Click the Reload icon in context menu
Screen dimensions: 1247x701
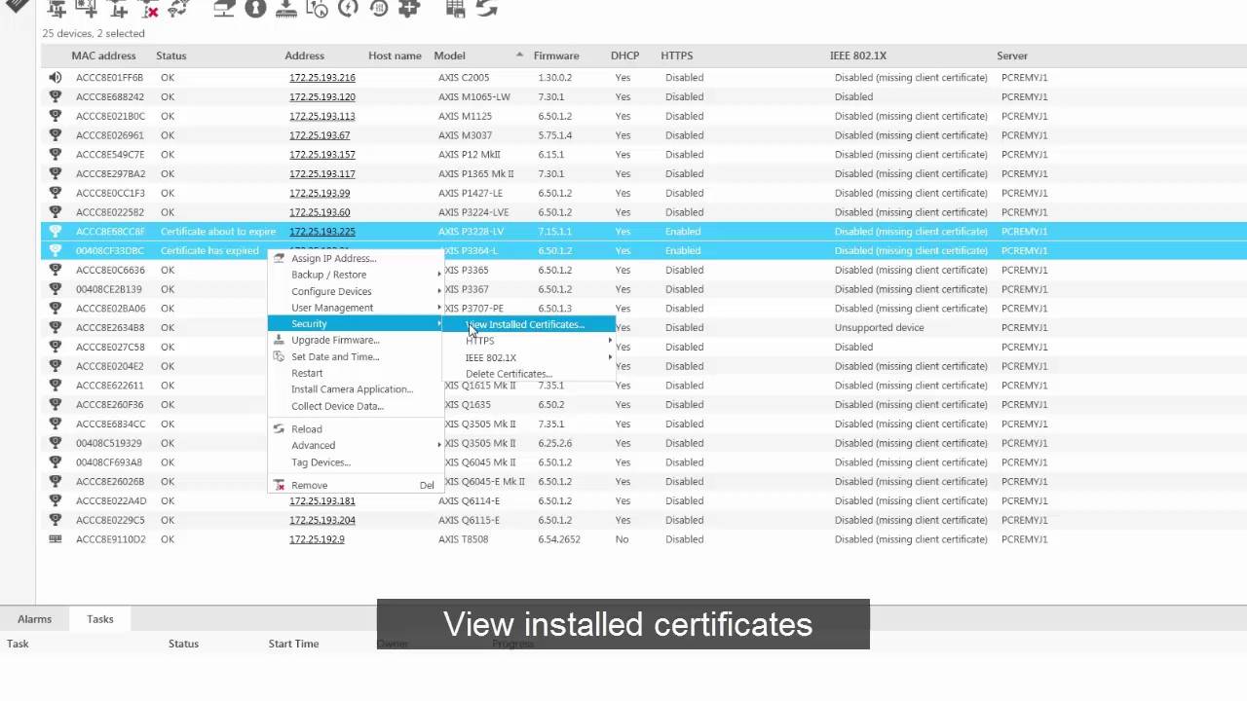pos(279,429)
